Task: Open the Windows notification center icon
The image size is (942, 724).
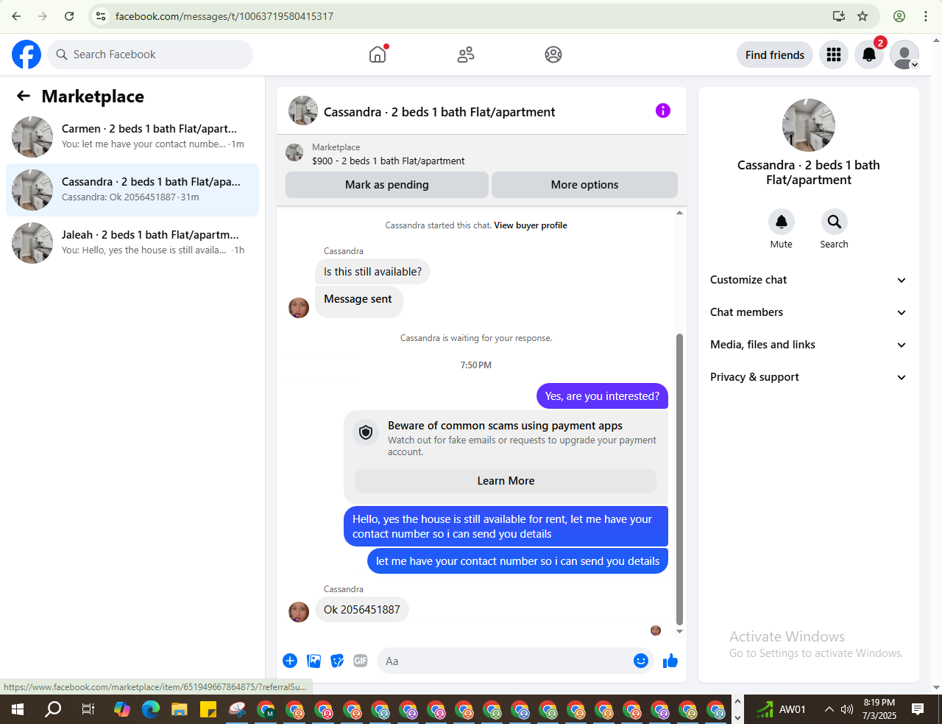Action: click(x=918, y=709)
